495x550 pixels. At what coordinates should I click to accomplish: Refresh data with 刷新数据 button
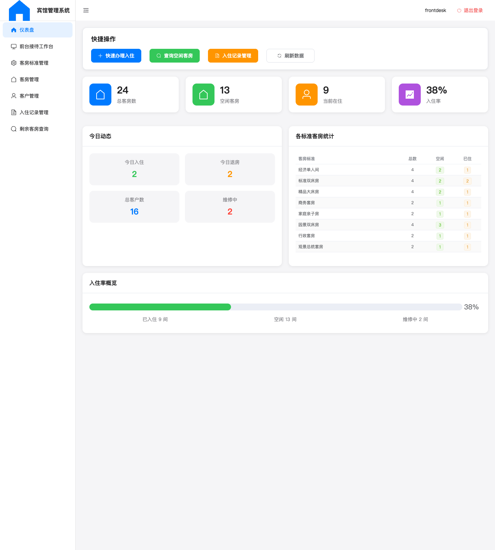290,56
